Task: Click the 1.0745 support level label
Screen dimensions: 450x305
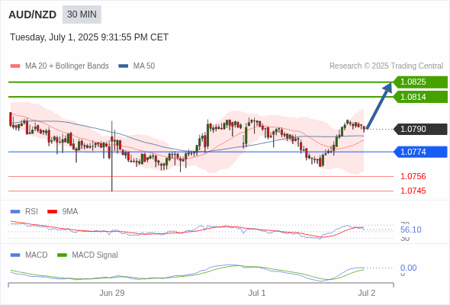Action: pyautogui.click(x=413, y=191)
